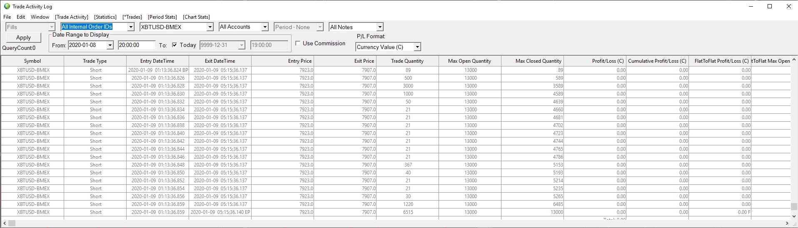798x228 pixels.
Task: Sort by the Entry Price column header
Action: 282,61
